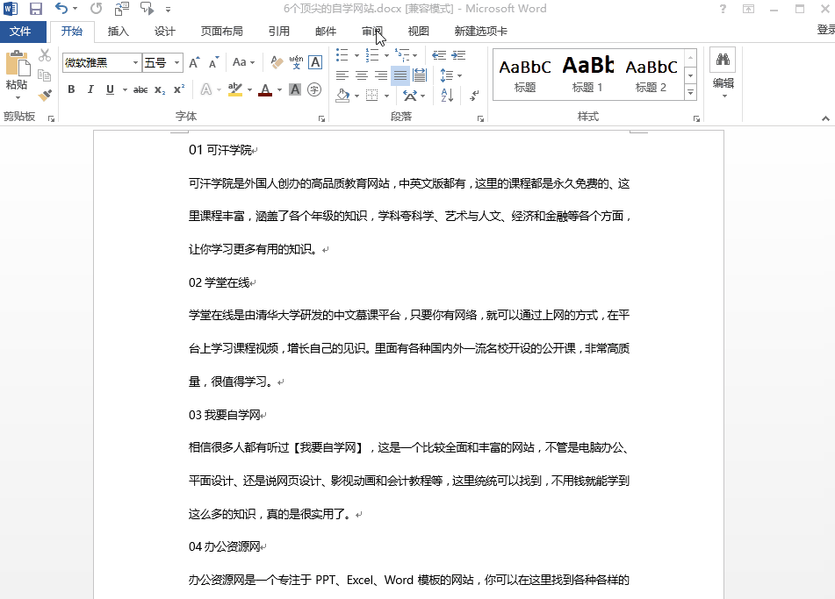835x599 pixels.
Task: Click 登录 (Sign in) link
Action: tap(826, 31)
